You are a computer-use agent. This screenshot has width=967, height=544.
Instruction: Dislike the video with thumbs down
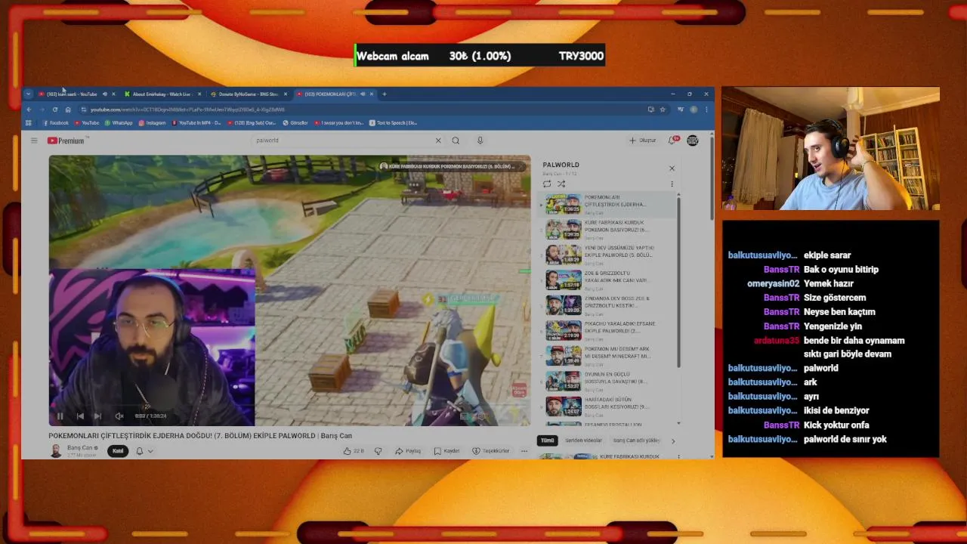click(378, 451)
